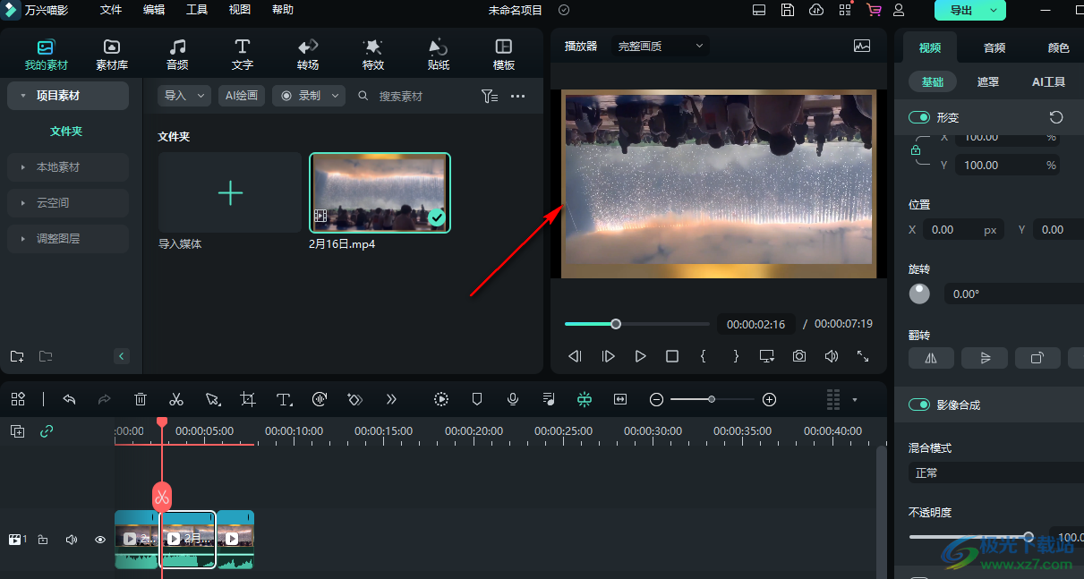This screenshot has width=1084, height=579.
Task: Click the save floppy disk icon in title bar
Action: click(x=787, y=10)
